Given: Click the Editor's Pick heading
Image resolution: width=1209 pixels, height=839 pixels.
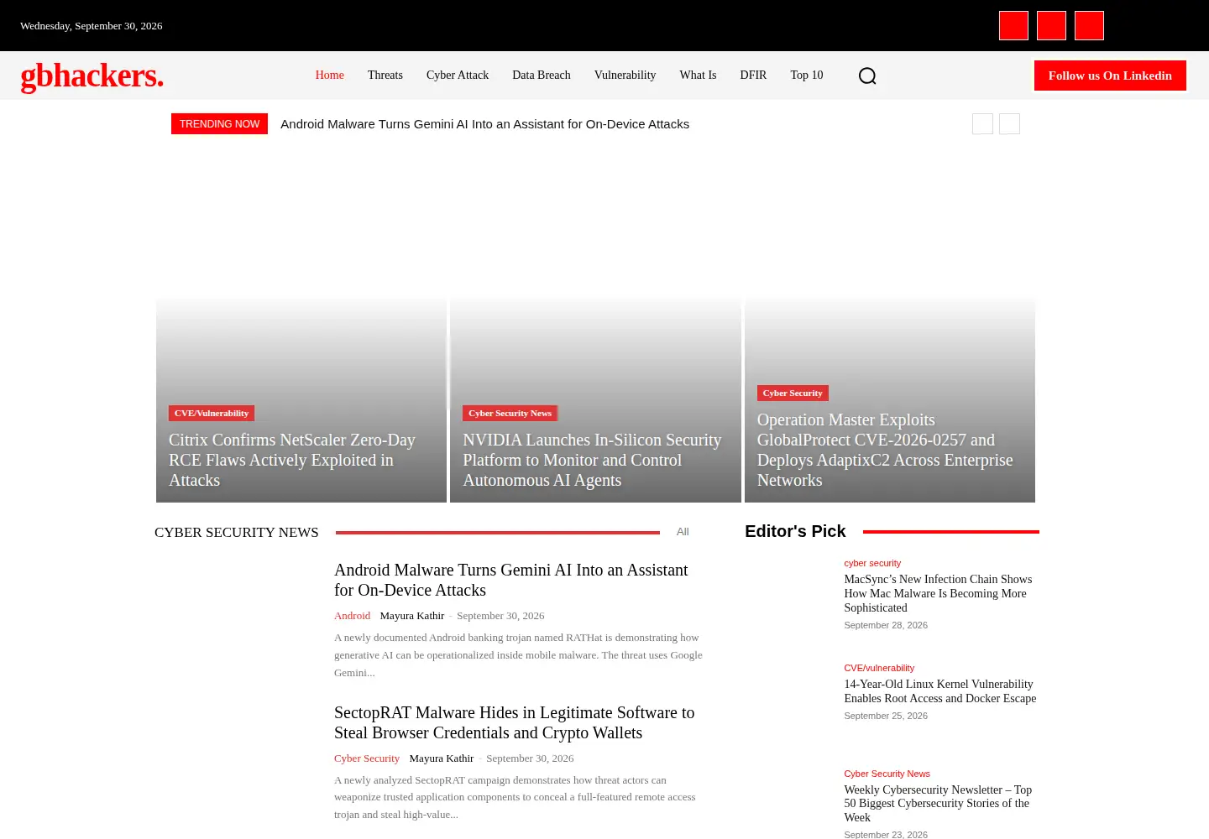Looking at the screenshot, I should tap(795, 531).
